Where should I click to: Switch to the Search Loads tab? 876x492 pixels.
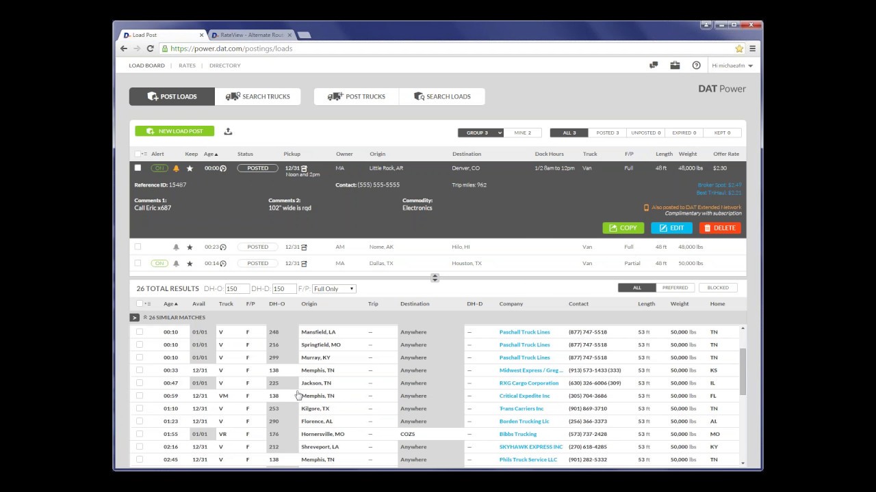tap(442, 96)
